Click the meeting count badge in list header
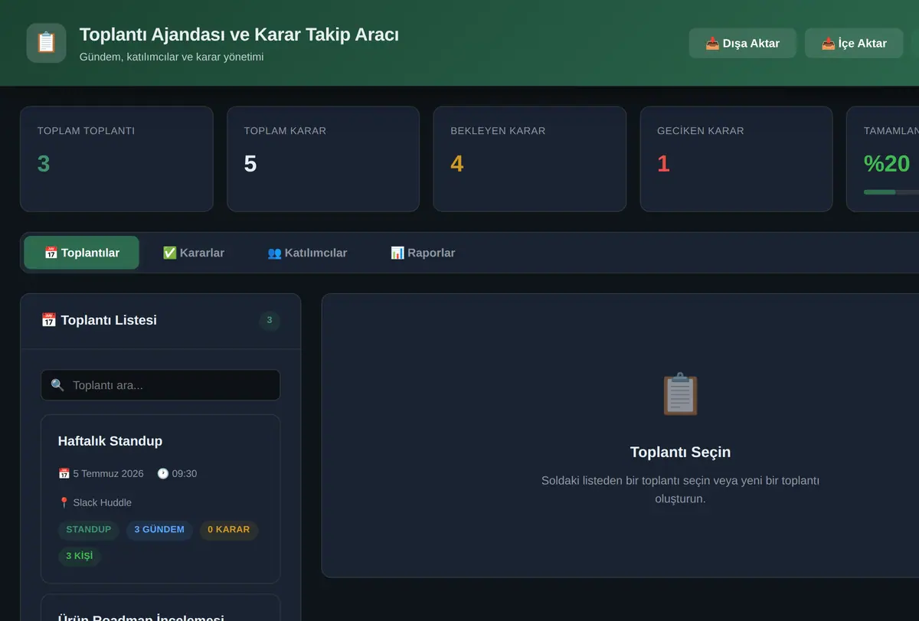The height and width of the screenshot is (621, 919). click(x=269, y=320)
